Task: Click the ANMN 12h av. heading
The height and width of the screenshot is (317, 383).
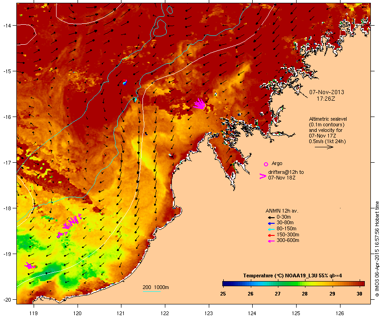Action: pos(282,211)
